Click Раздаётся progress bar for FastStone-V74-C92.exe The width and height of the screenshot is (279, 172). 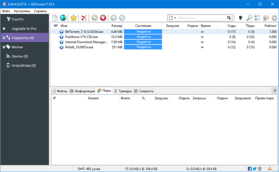pyautogui.click(x=143, y=37)
